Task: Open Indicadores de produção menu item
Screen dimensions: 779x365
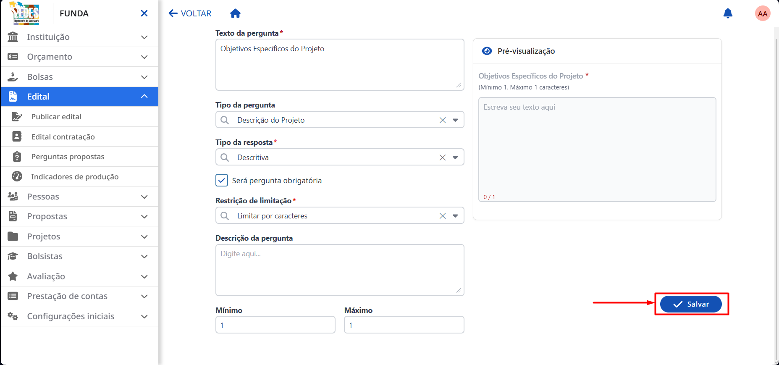Action: pyautogui.click(x=80, y=176)
